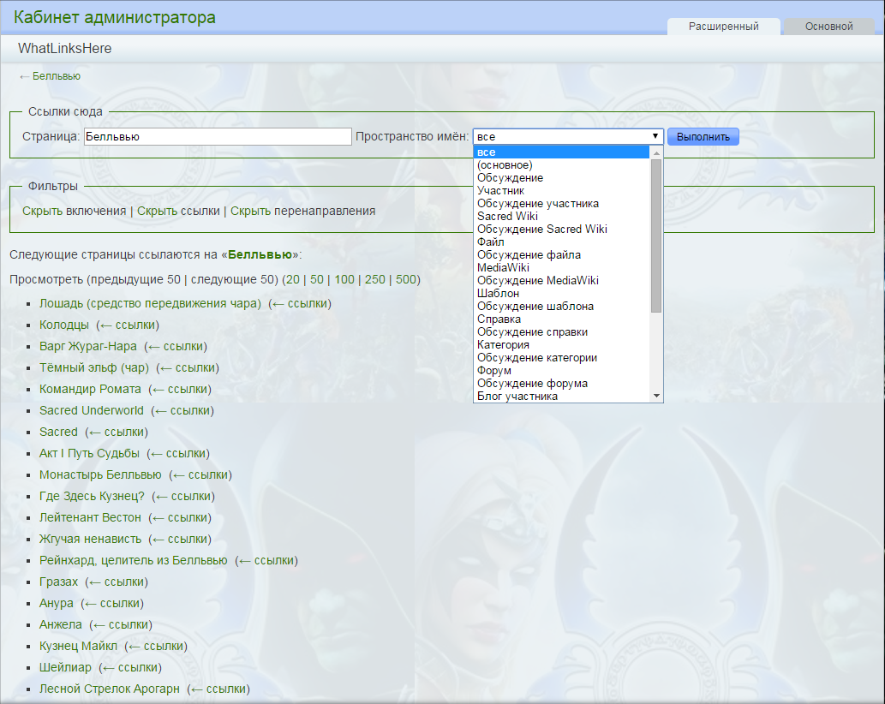
Task: Switch to the Расширенный tab
Action: 724,27
